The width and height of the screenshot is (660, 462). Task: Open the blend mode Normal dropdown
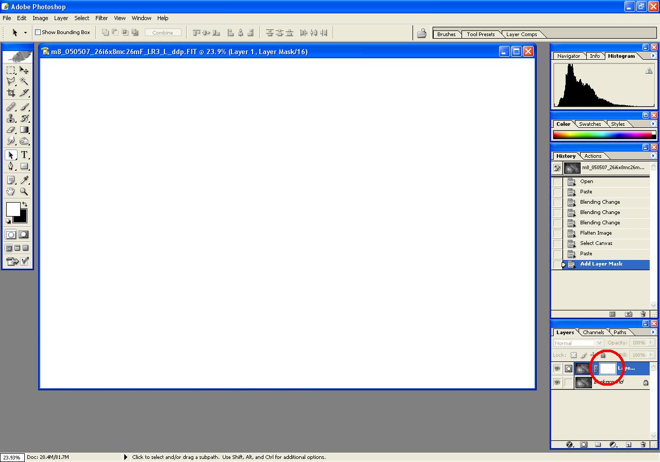(578, 343)
